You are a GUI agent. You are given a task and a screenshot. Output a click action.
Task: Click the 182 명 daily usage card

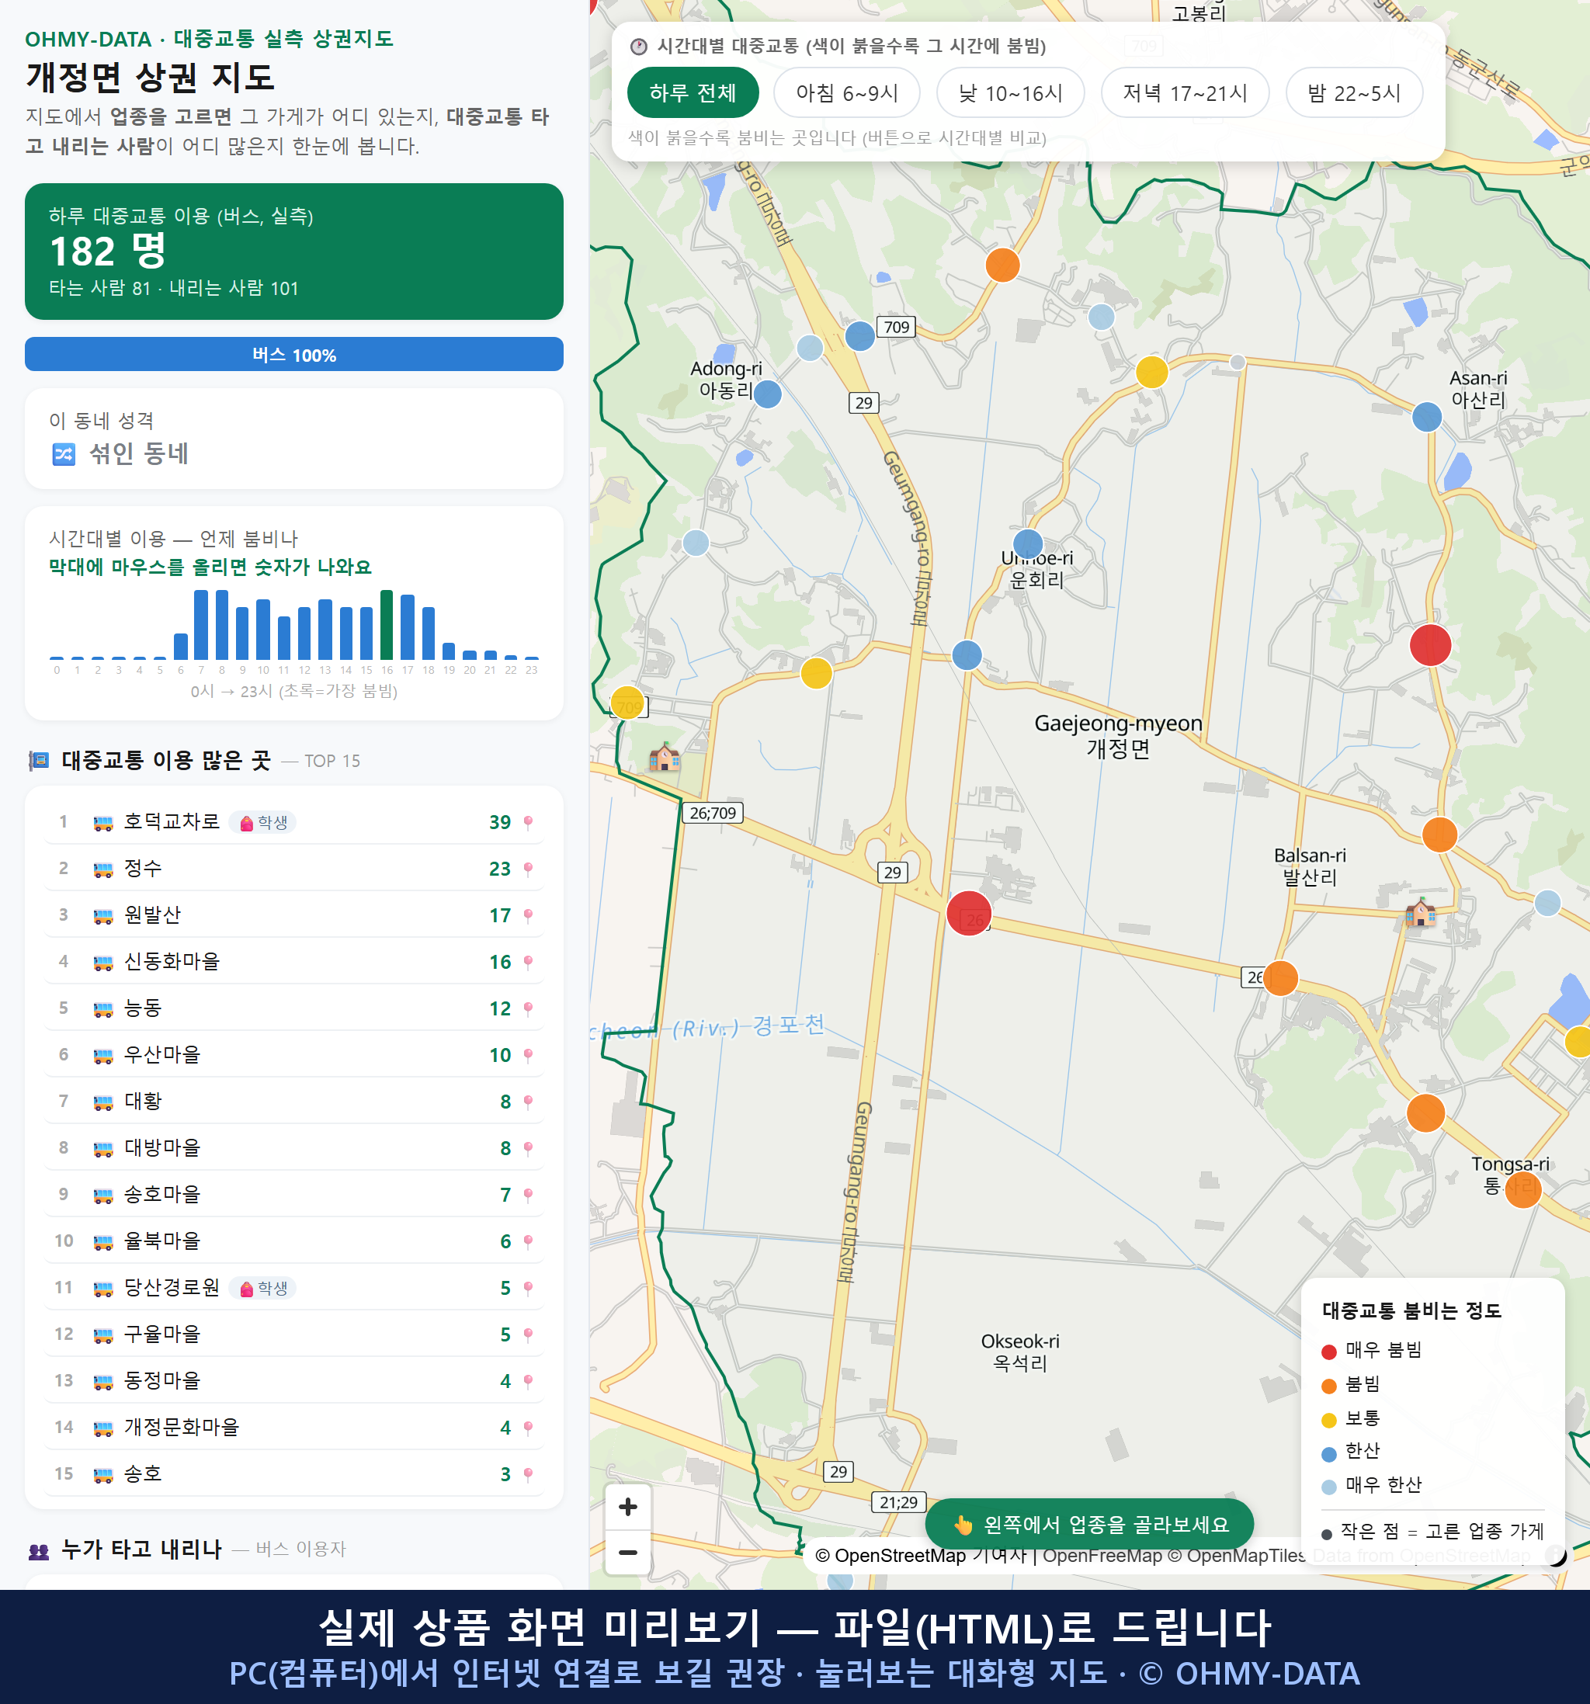[x=294, y=252]
